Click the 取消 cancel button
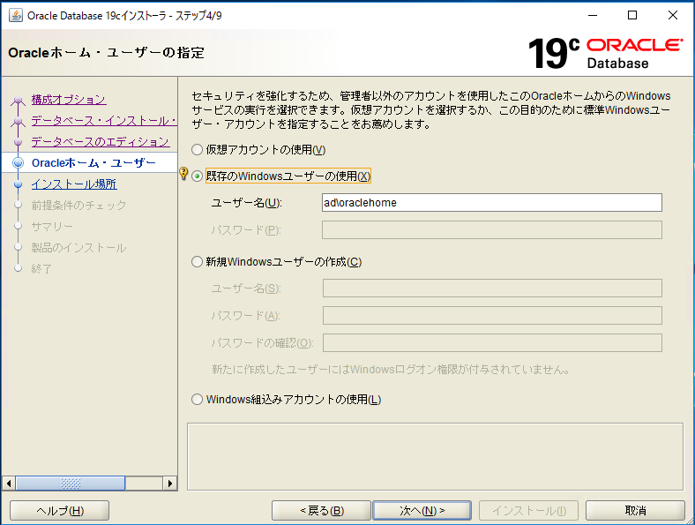 coord(634,510)
